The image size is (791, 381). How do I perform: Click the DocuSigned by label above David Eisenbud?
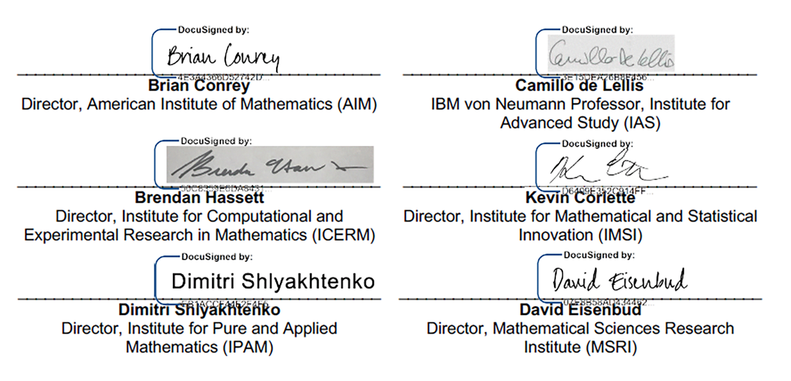point(599,255)
